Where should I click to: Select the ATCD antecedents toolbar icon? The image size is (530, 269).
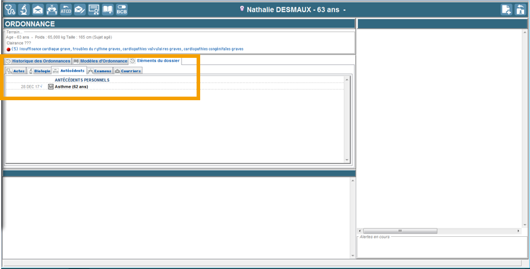pyautogui.click(x=66, y=9)
